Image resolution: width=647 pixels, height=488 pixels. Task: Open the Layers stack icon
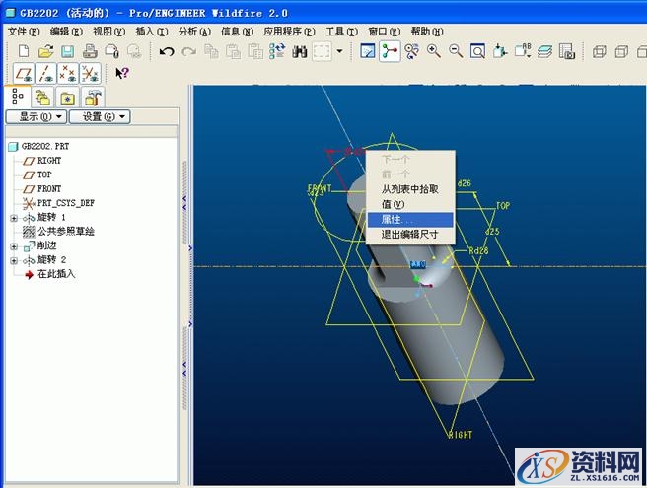[x=544, y=51]
